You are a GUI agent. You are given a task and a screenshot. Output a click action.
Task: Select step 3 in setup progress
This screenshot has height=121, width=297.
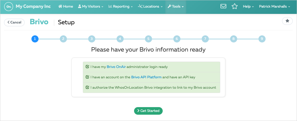tap(92, 39)
